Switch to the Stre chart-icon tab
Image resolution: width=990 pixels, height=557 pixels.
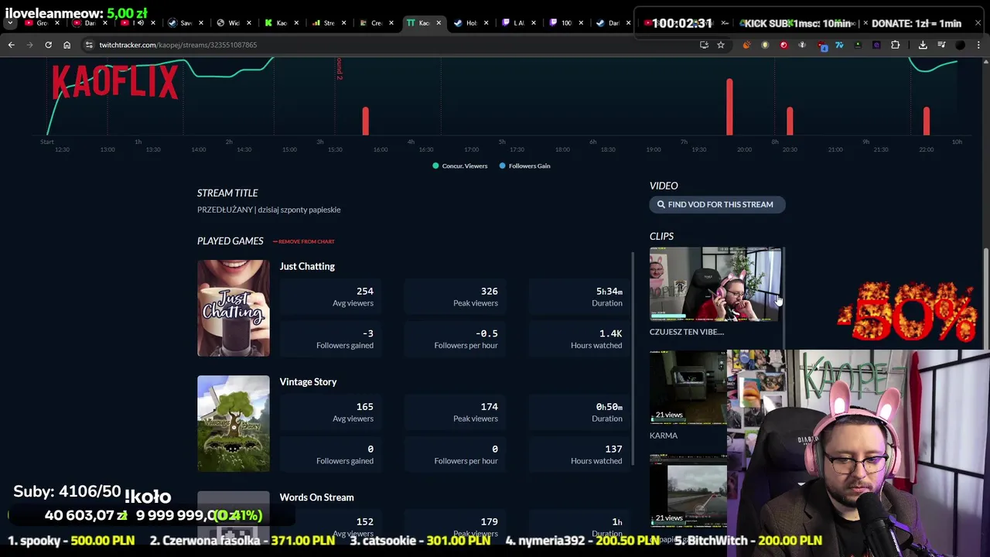click(x=329, y=23)
